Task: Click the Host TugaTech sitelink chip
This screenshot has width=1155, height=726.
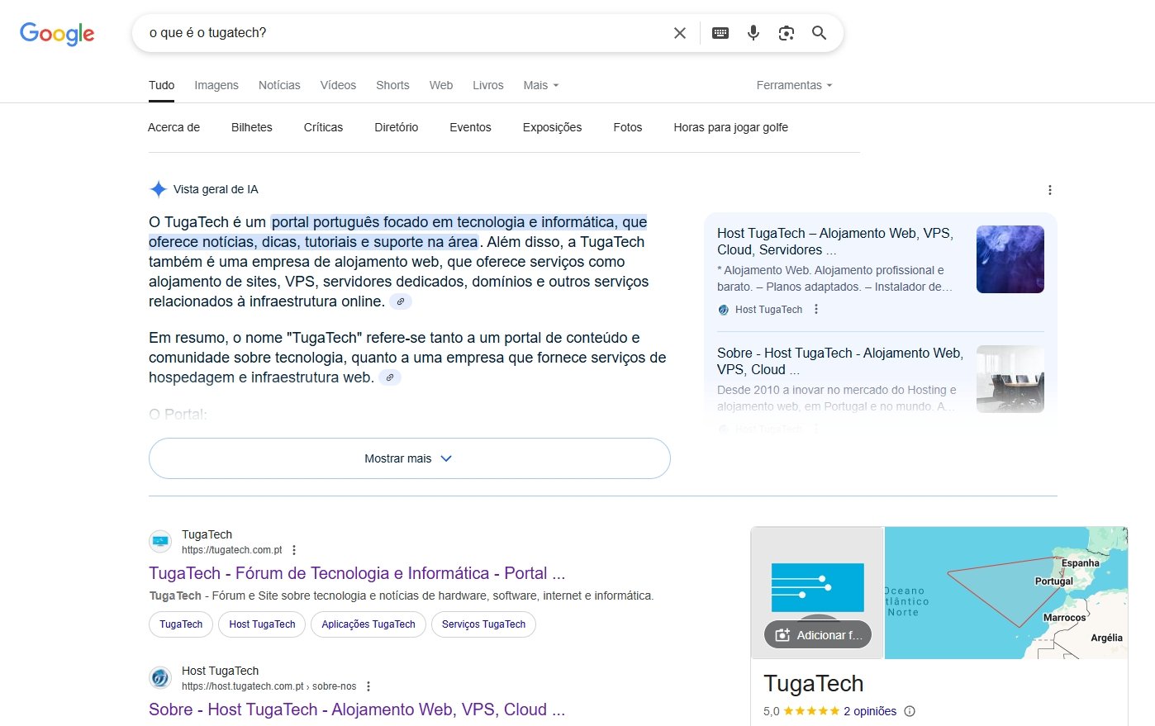Action: 262,624
